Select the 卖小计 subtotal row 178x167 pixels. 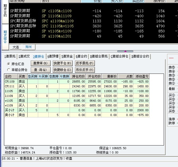[77, 115]
